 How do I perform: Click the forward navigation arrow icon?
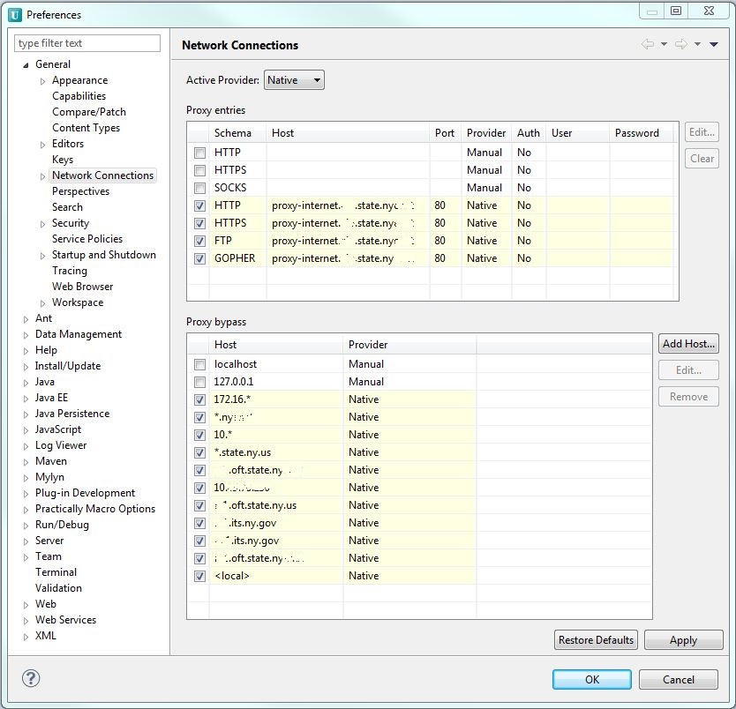pos(681,44)
